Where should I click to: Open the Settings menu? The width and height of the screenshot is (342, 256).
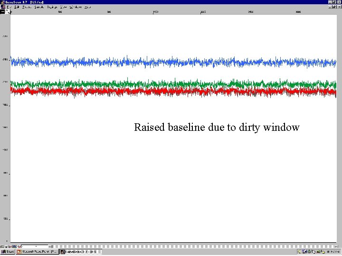(52, 7)
